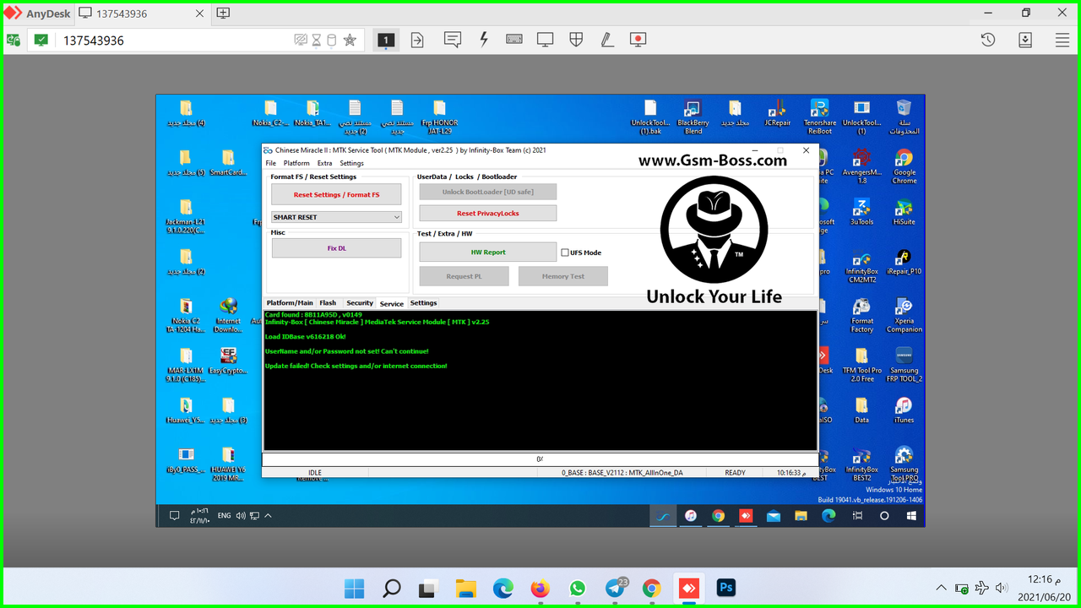Show hidden icons in the local system tray
The height and width of the screenshot is (608, 1081).
[x=941, y=588]
